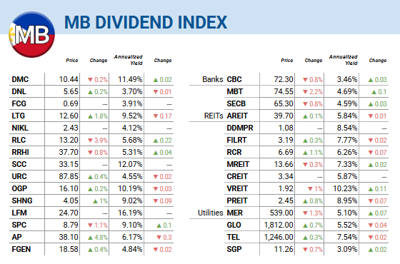This screenshot has width=400, height=264.
Task: Select TEL price 1,246.00
Action: 279,237
